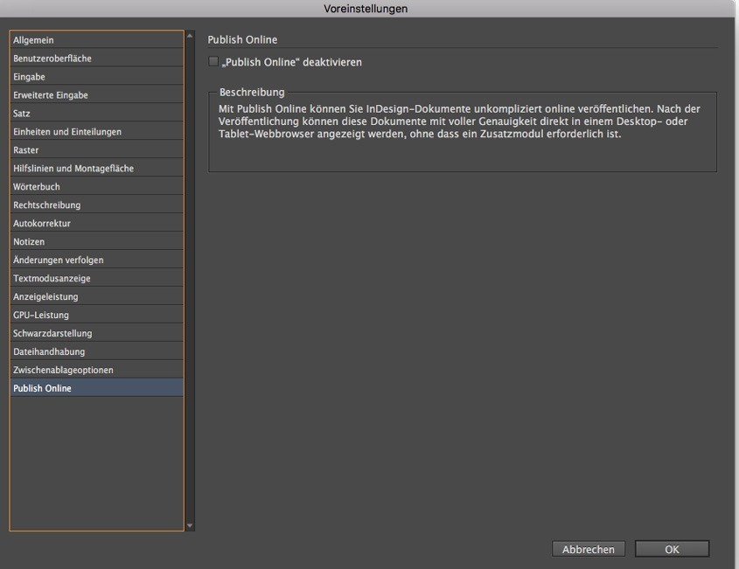Viewport: 739px width, 569px height.
Task: Open the Autokorrektur category
Action: tap(96, 223)
